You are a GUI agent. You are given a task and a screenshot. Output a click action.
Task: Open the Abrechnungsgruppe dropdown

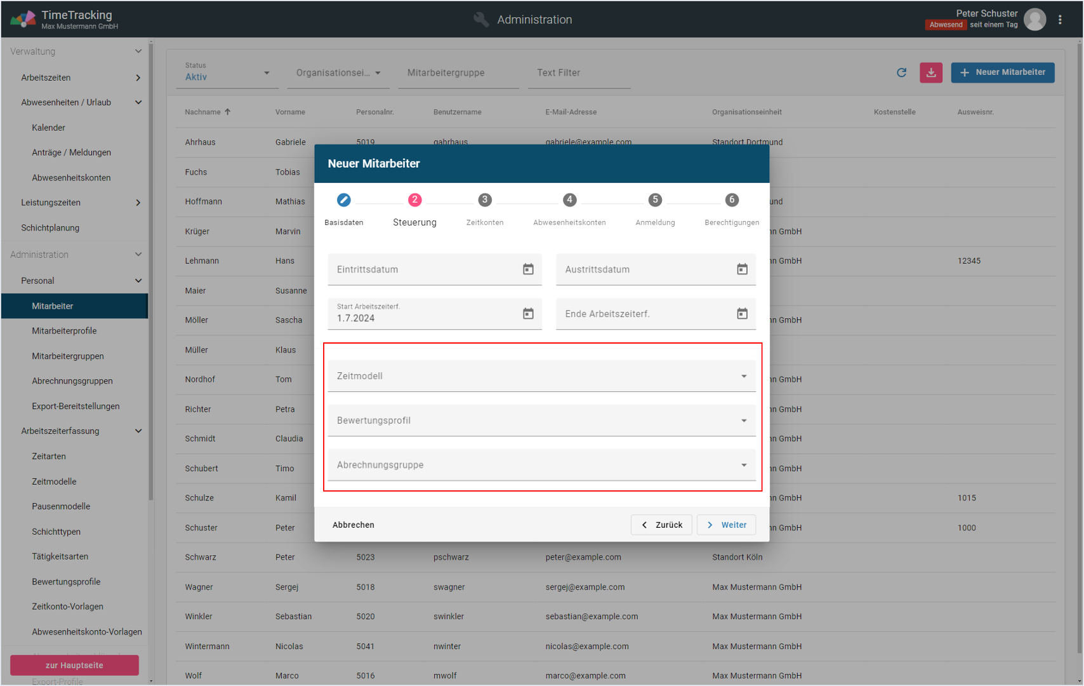[x=541, y=465]
